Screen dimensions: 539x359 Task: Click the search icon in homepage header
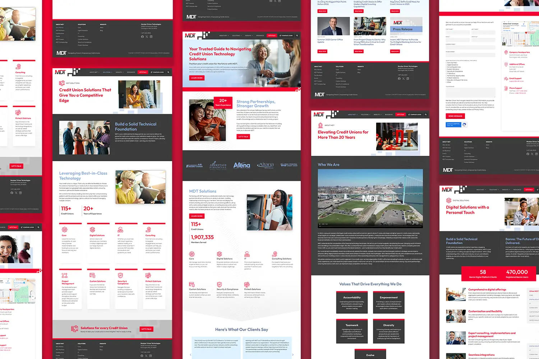(x=297, y=36)
